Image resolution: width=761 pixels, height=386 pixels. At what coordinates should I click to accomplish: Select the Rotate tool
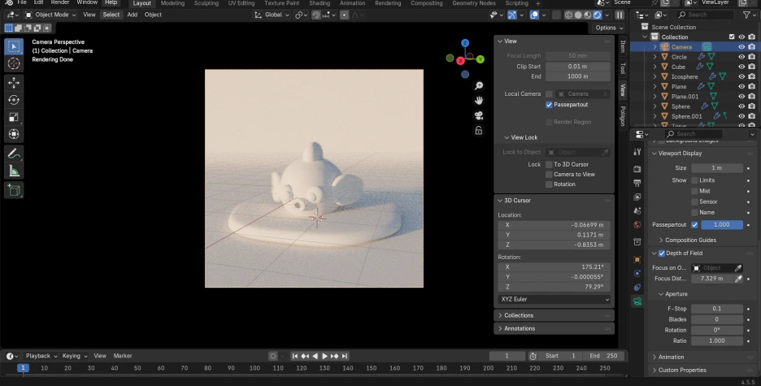(x=14, y=100)
